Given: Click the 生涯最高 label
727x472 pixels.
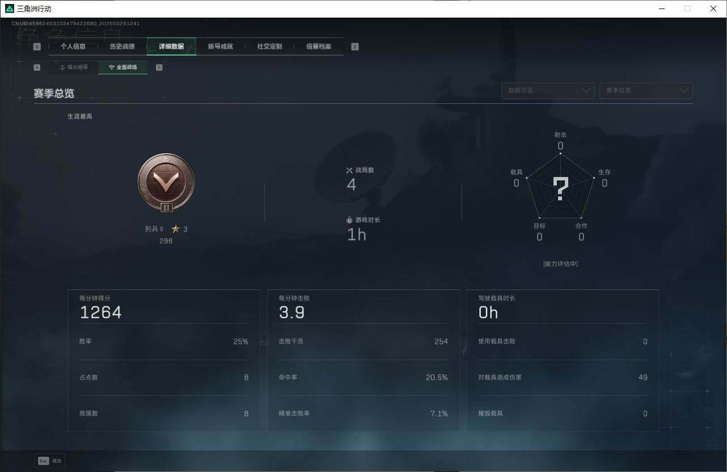Looking at the screenshot, I should (x=80, y=116).
